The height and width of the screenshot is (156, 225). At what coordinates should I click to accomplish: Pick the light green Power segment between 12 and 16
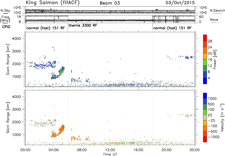tap(205, 63)
